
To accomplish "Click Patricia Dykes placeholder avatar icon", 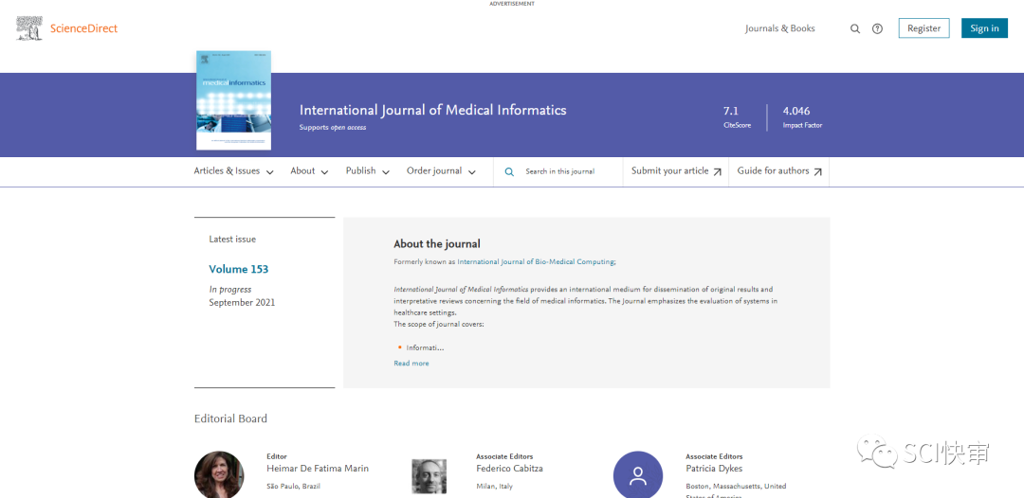I will coord(638,474).
